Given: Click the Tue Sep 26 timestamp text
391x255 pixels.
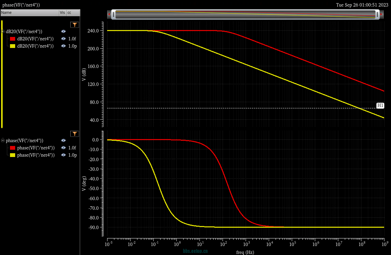Looking at the screenshot, I should 362,5.
